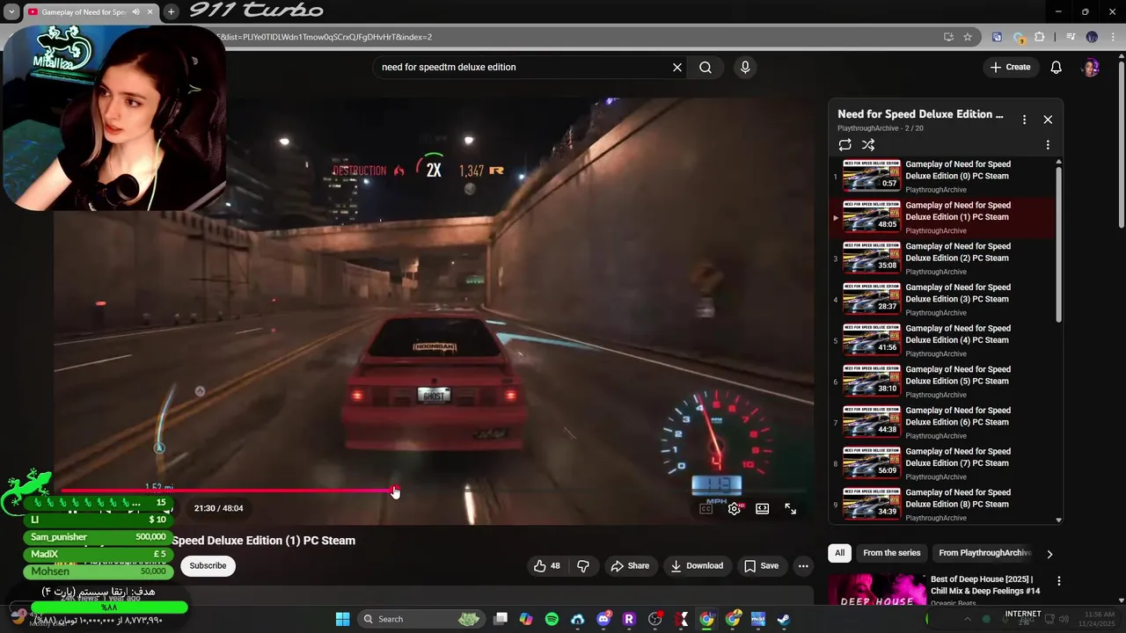1126x633 pixels.
Task: Share the video
Action: pos(630,565)
